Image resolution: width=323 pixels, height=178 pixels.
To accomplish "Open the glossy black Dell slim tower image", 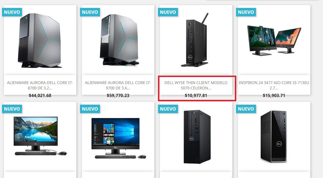I will (x=273, y=137).
